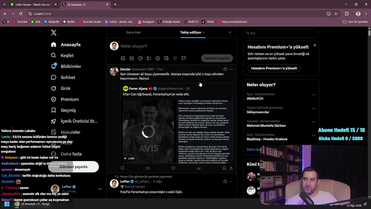The width and height of the screenshot is (371, 209).
Task: Click the Grok icon on Lefter's post
Action: (x=225, y=181)
